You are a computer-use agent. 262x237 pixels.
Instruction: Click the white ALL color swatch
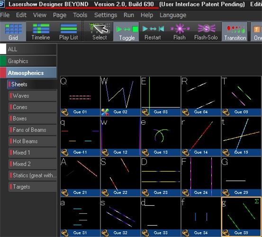click(3, 49)
